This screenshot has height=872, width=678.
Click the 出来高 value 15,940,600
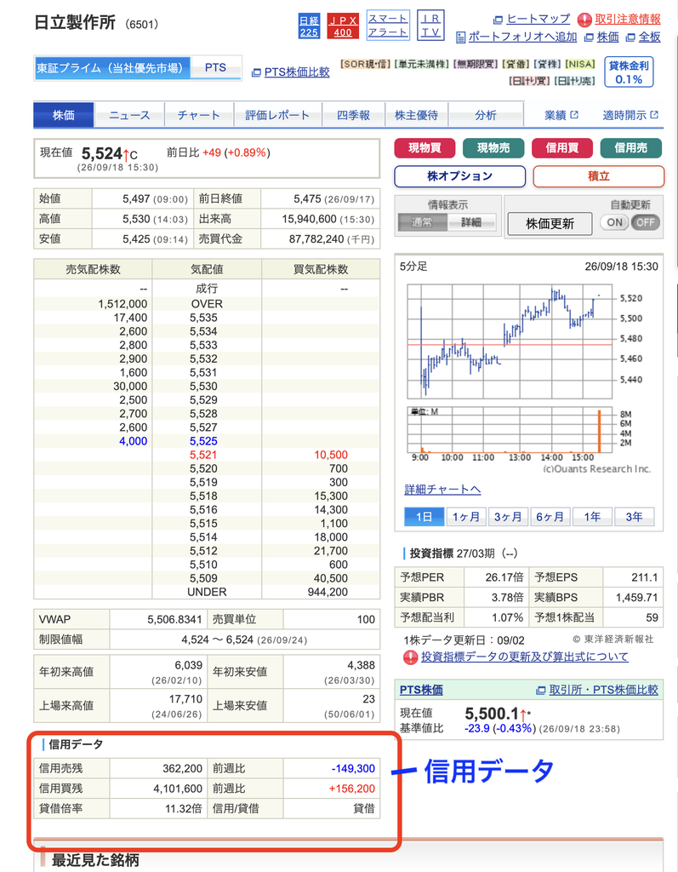(x=309, y=219)
